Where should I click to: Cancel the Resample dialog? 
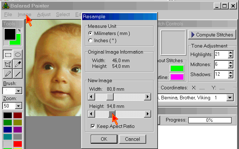pyautogui.click(x=133, y=139)
